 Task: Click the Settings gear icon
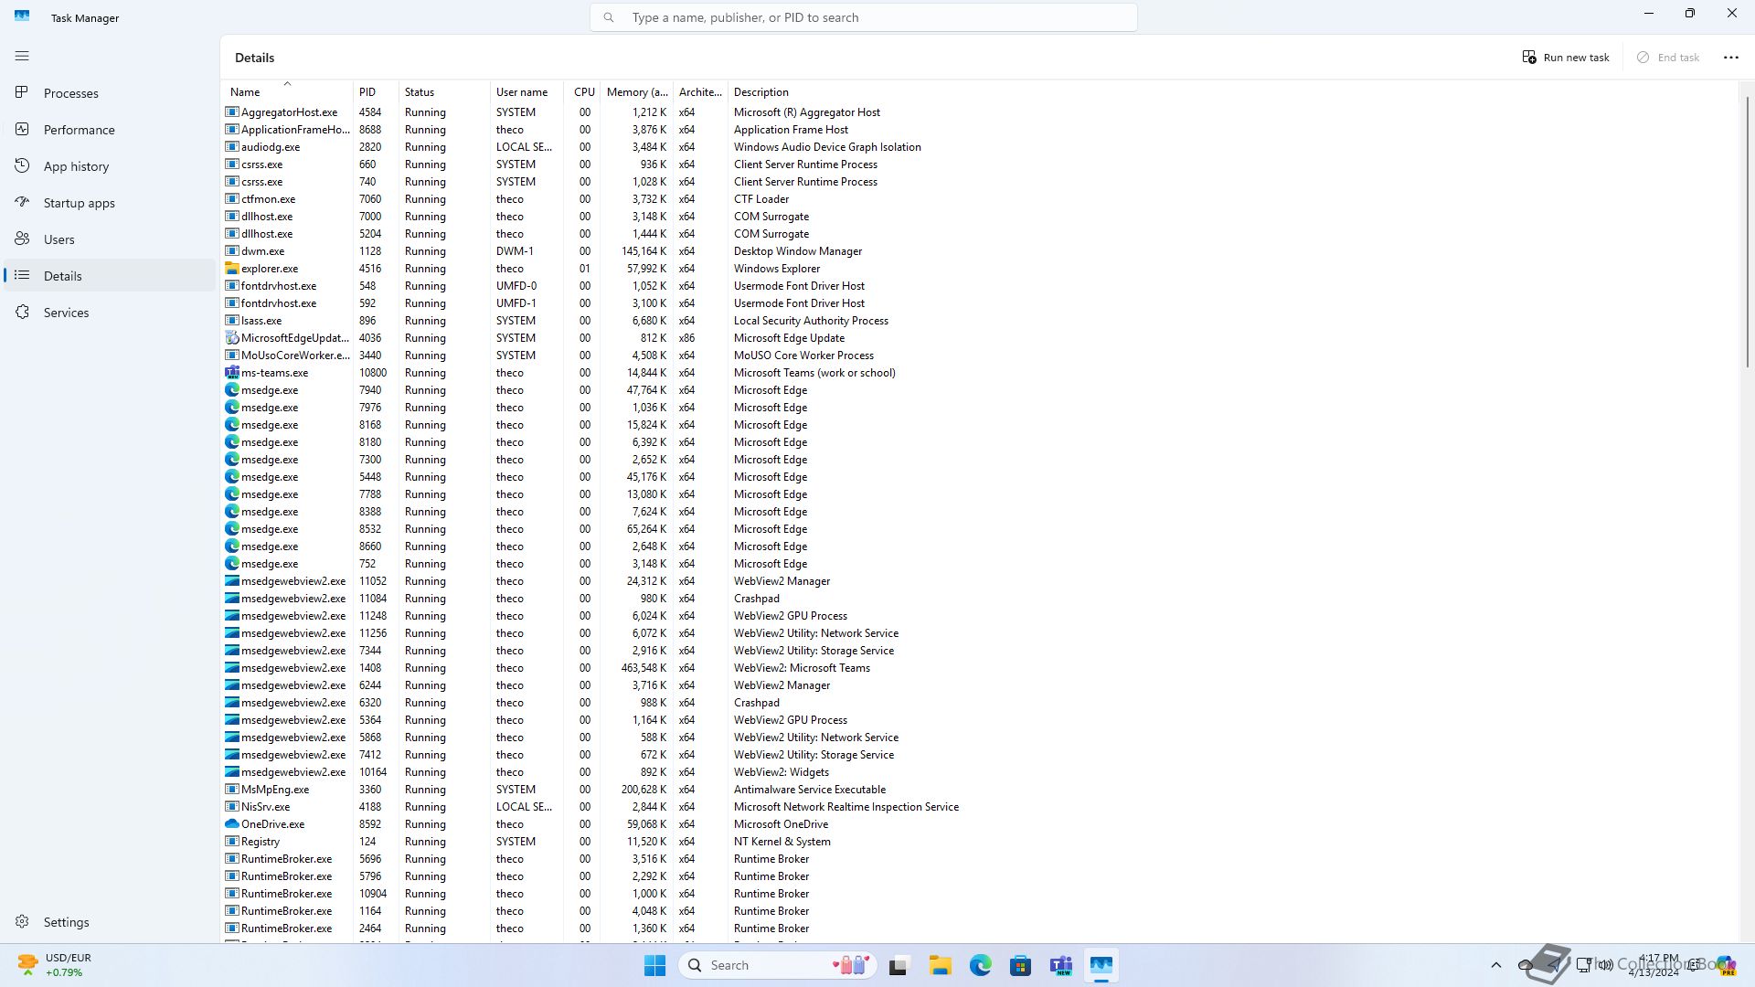tap(22, 921)
